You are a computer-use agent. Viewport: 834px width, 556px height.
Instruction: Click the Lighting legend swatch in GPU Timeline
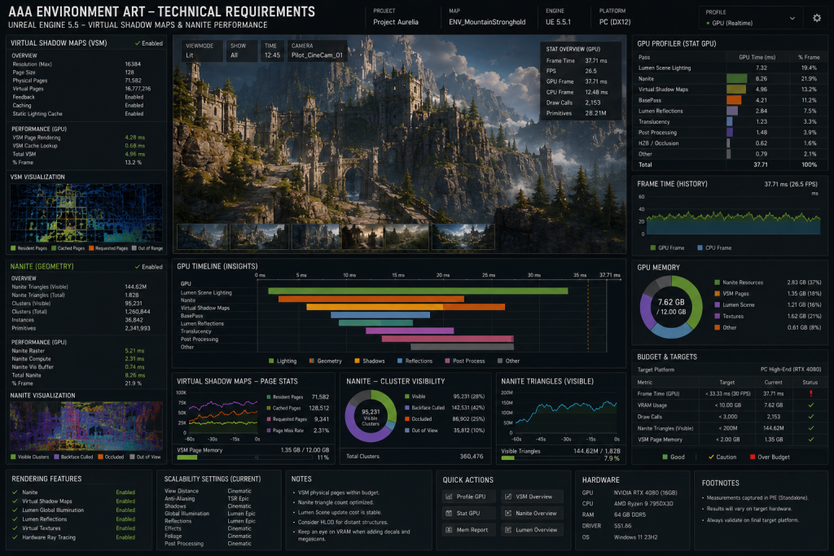pos(271,361)
